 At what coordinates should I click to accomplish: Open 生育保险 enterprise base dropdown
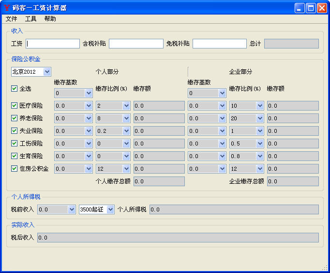pyautogui.click(x=207, y=156)
